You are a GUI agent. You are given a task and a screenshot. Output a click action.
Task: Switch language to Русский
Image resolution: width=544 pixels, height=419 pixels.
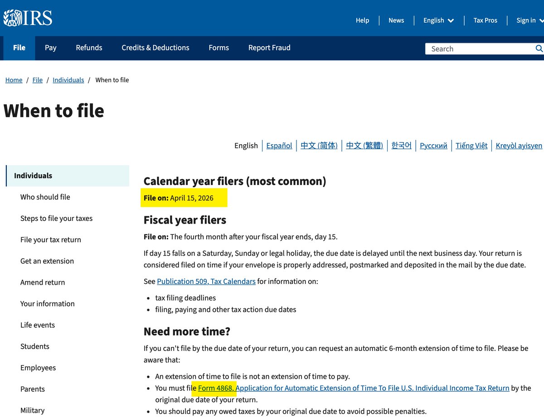[x=433, y=146]
